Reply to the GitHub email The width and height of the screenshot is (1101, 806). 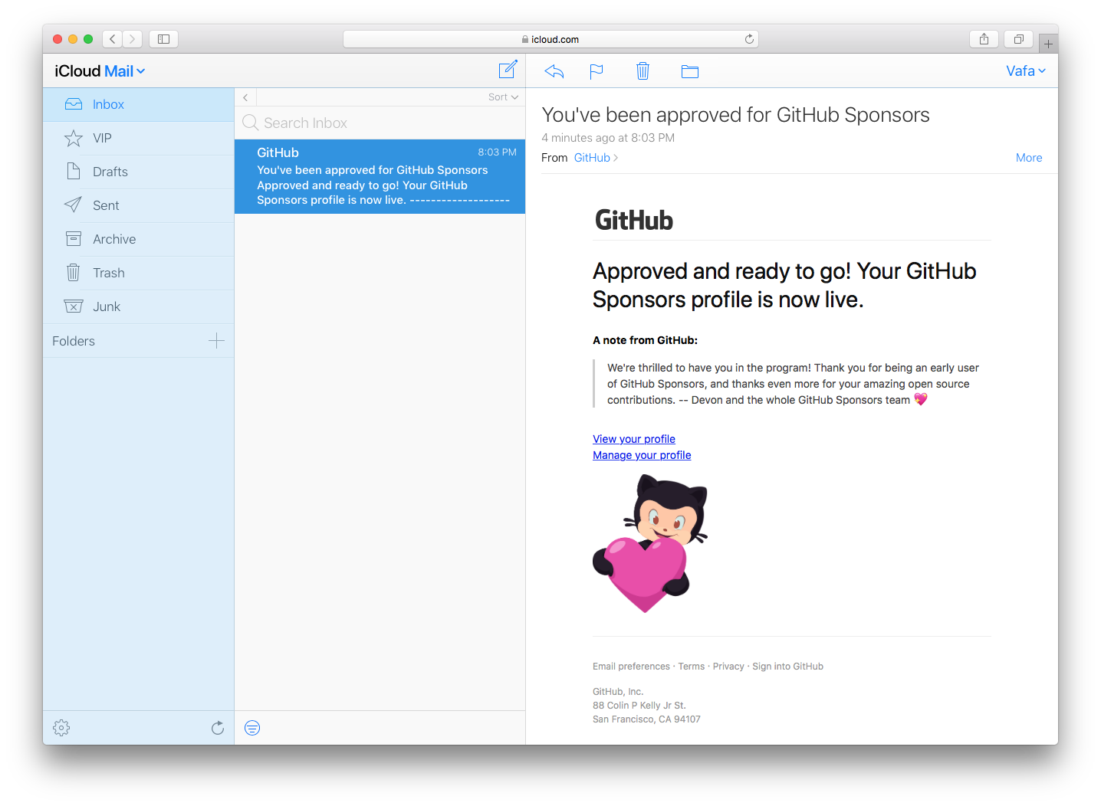point(554,71)
